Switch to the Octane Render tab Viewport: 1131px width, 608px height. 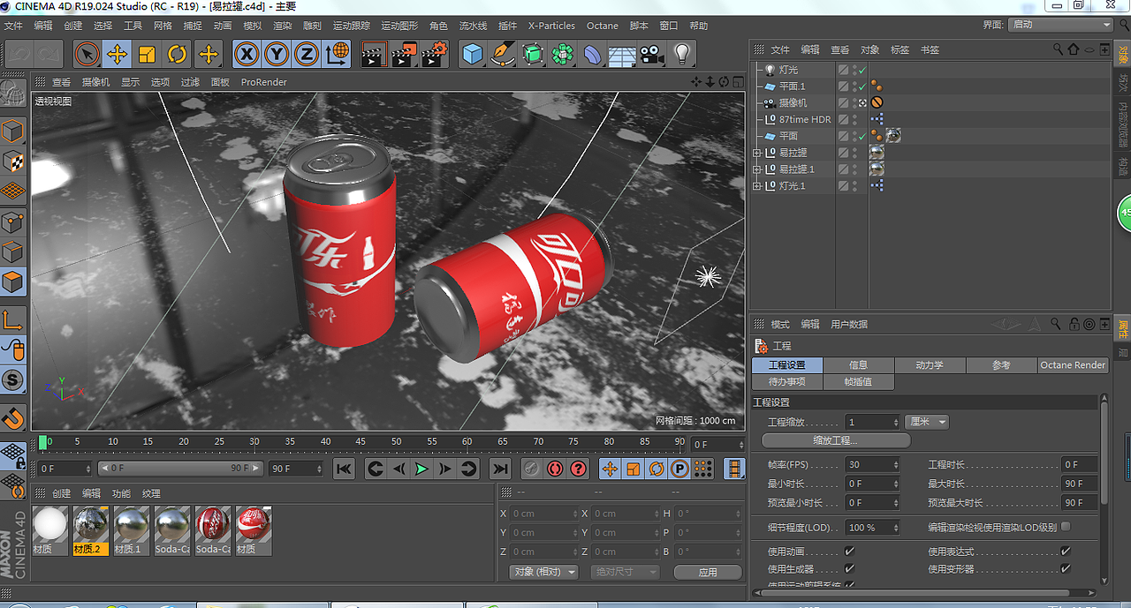(1073, 364)
